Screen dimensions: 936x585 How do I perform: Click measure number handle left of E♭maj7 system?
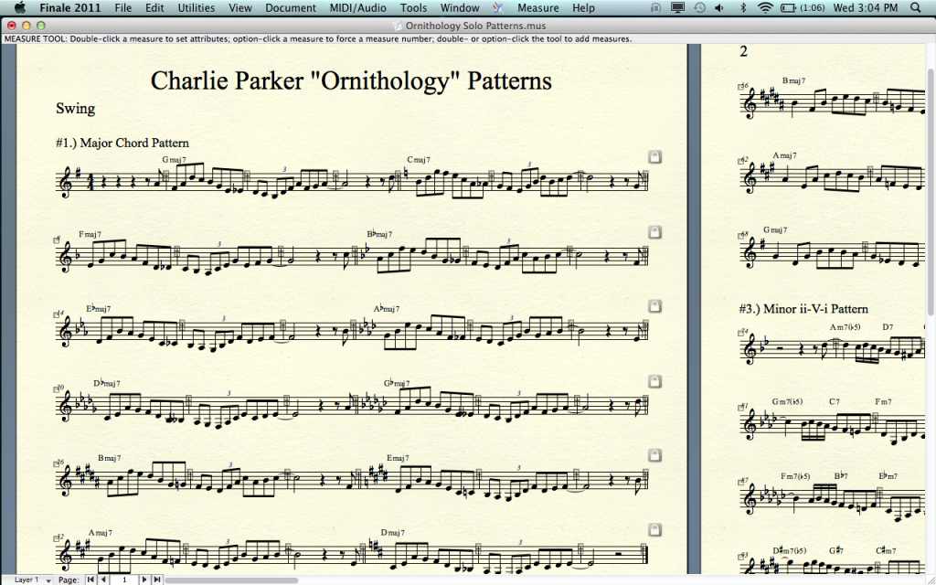58,314
